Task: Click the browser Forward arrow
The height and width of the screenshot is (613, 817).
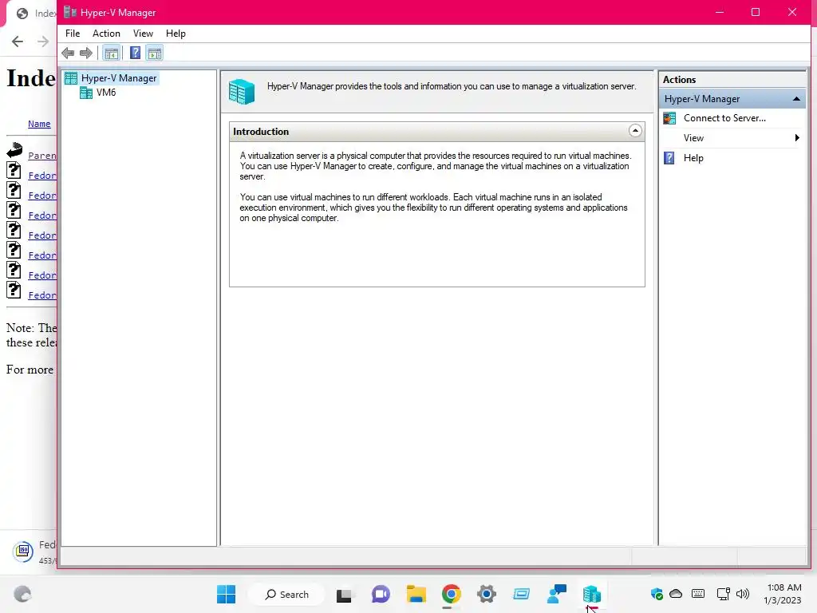Action: (43, 42)
